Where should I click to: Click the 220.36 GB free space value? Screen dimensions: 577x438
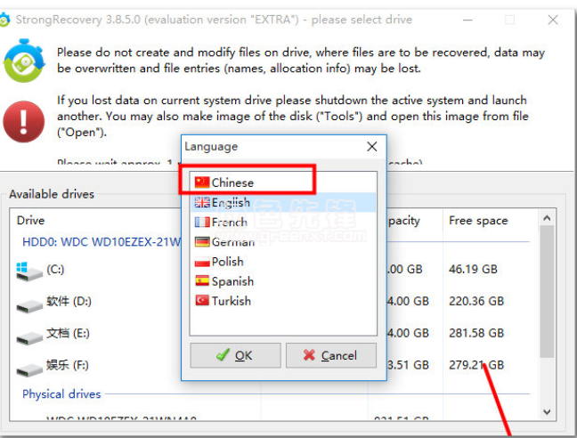[x=476, y=301]
